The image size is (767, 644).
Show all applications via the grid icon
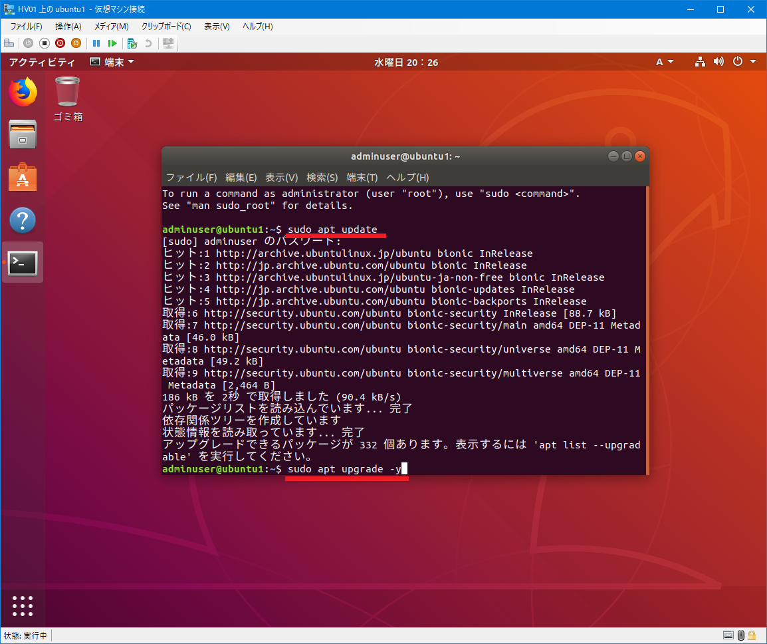point(23,605)
